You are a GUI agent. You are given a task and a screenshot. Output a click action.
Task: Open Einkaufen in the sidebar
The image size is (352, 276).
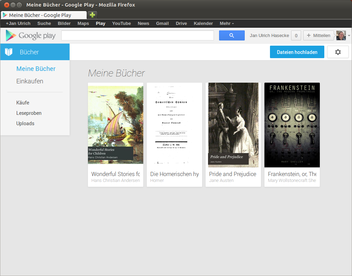30,81
